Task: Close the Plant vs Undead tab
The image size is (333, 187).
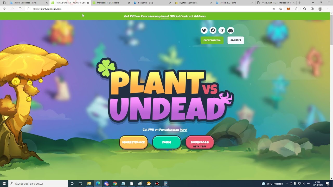Action: [88, 3]
